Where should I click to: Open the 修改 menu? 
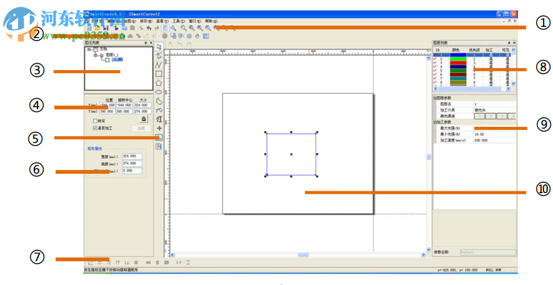click(x=146, y=21)
